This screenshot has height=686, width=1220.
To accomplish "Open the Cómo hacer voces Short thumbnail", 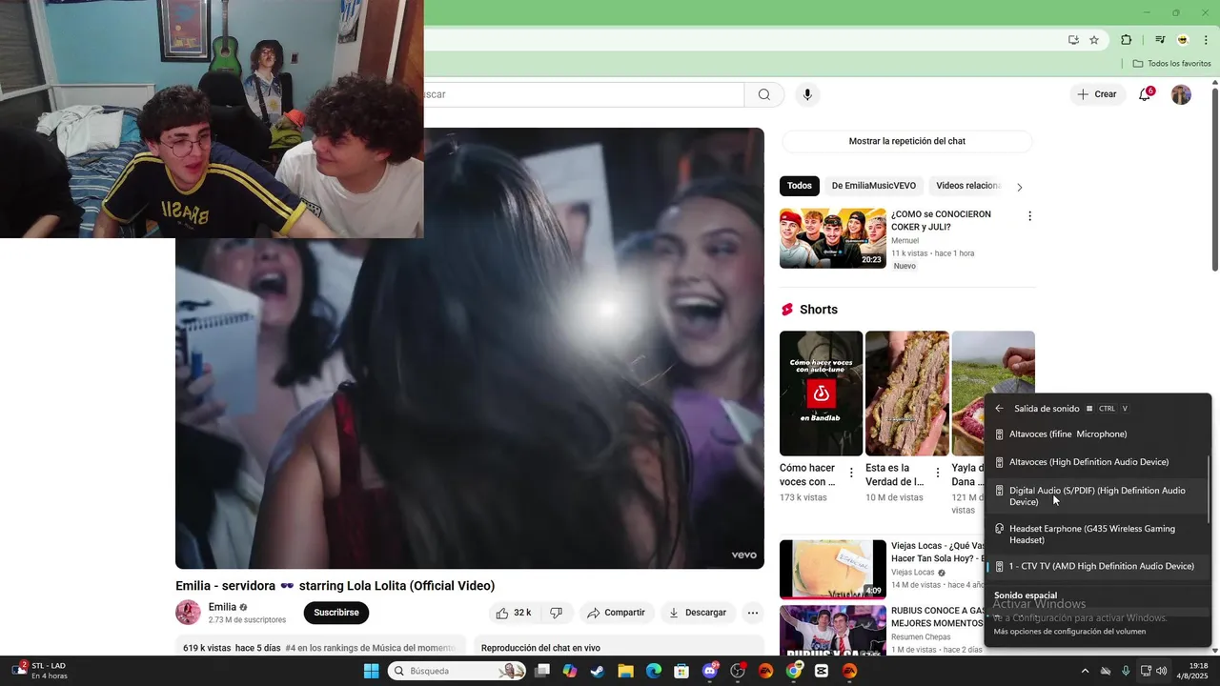I will coord(821,393).
